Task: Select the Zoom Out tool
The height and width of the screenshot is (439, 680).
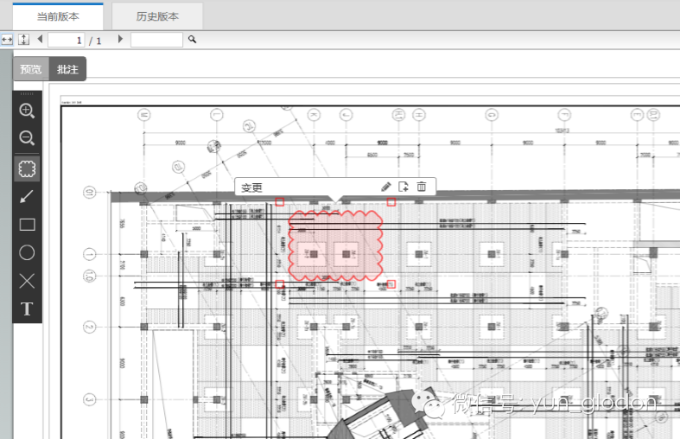Action: pos(27,138)
